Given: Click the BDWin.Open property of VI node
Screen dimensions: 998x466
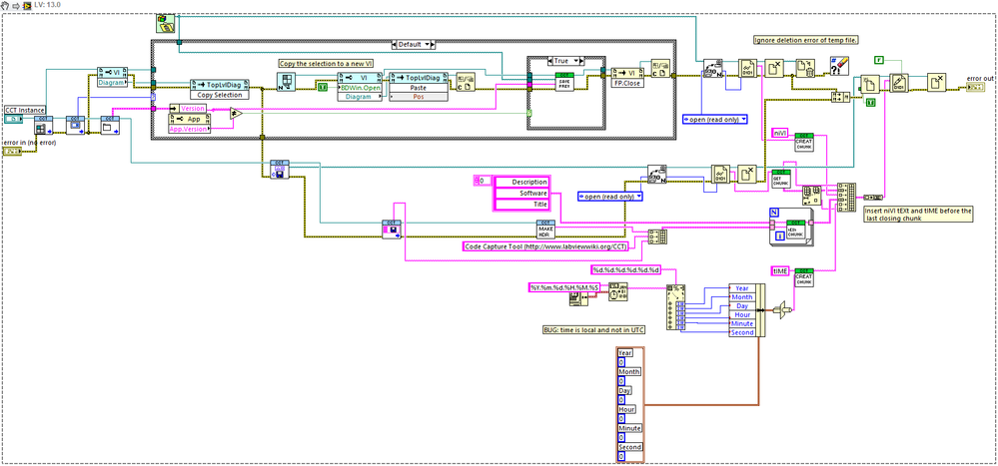Looking at the screenshot, I should 361,87.
